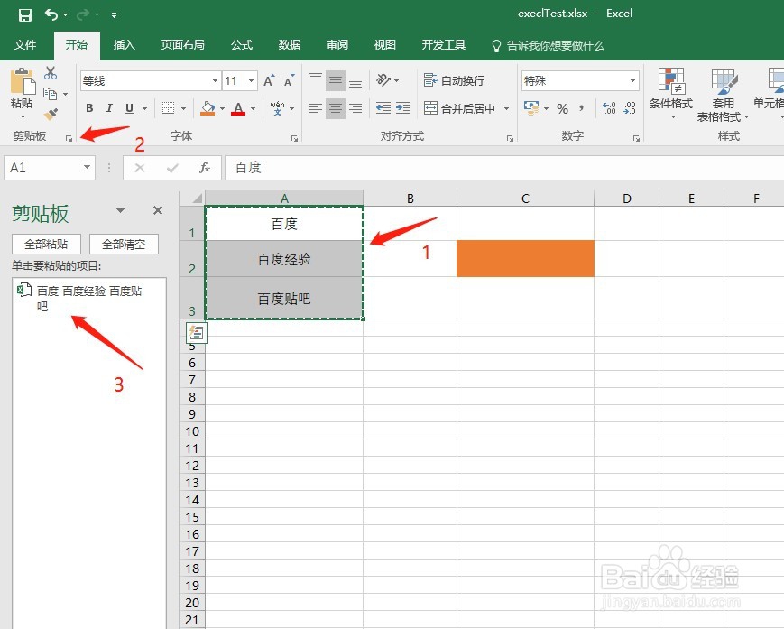The height and width of the screenshot is (629, 784).
Task: Click the Orientation text rotate icon
Action: (383, 80)
